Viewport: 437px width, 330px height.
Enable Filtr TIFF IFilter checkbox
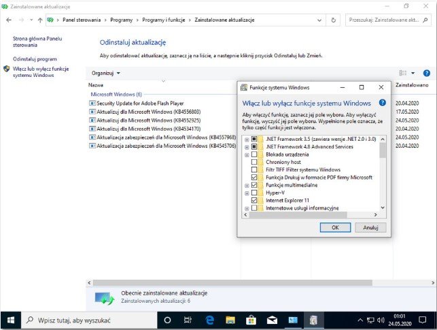click(254, 169)
